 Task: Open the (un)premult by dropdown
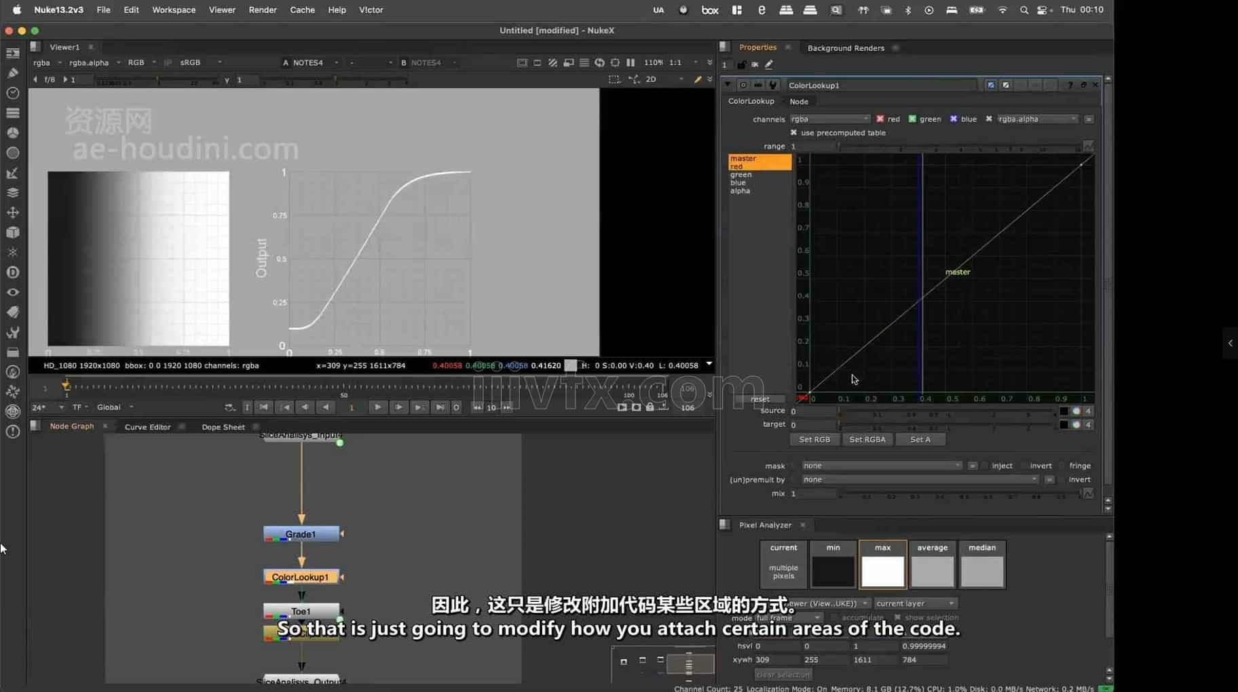point(920,480)
